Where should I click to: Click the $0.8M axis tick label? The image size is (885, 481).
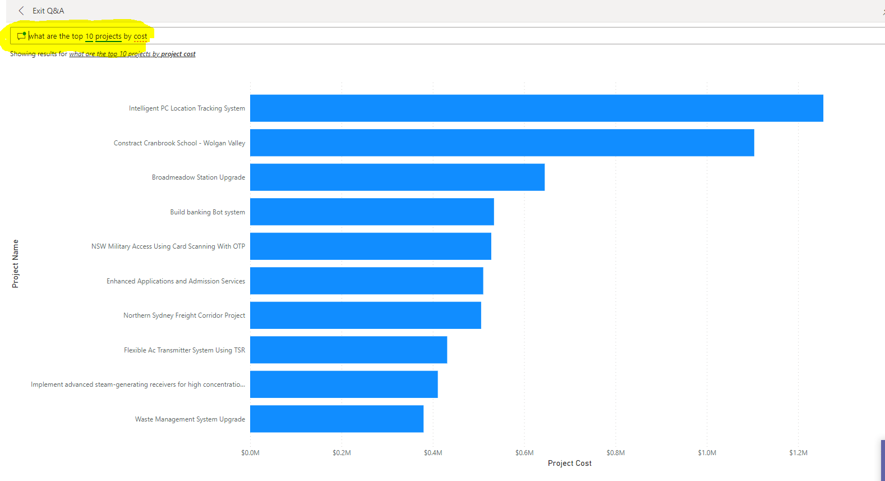pyautogui.click(x=616, y=452)
